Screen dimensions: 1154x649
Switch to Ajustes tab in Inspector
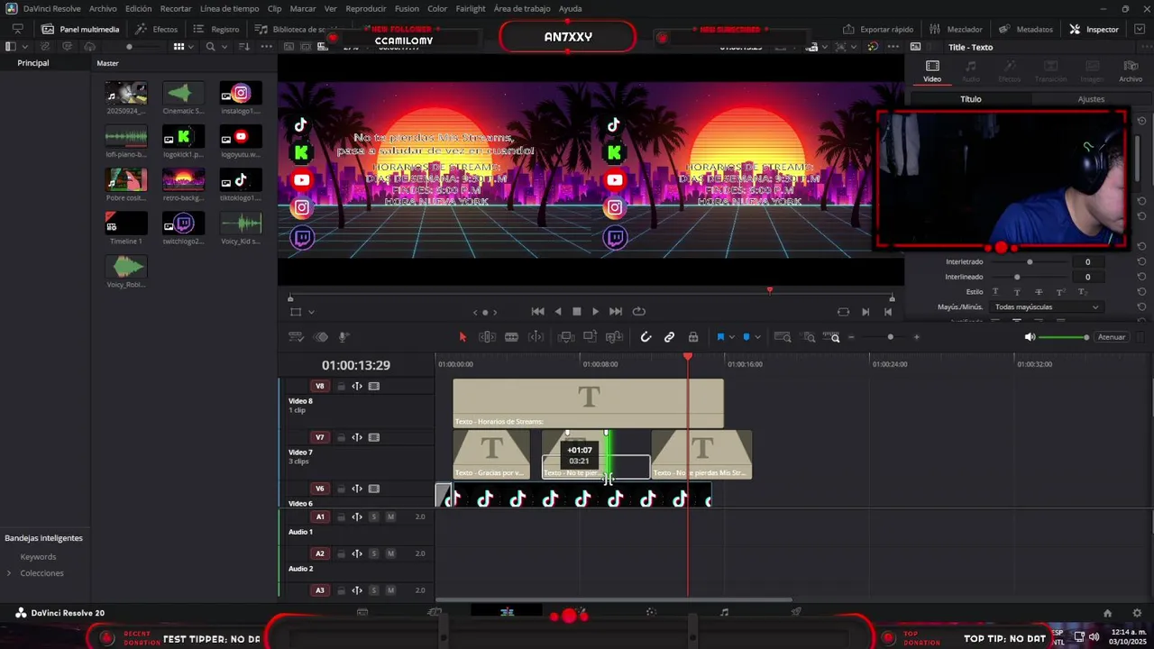pyautogui.click(x=1091, y=99)
